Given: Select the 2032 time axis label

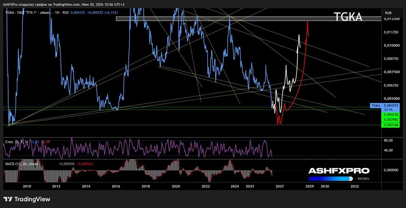Looking at the screenshot, I should coord(354,186).
